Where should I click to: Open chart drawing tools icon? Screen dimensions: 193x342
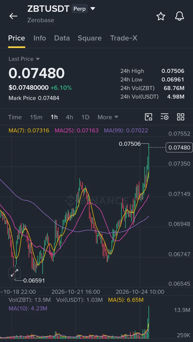tap(149, 117)
